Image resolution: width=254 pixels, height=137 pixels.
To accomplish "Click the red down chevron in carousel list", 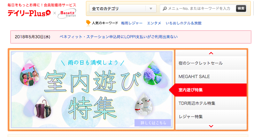I will tap(211, 126).
